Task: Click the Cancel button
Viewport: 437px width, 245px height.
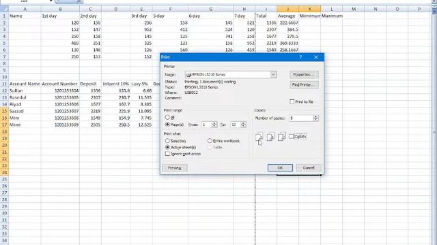Action: [x=309, y=168]
